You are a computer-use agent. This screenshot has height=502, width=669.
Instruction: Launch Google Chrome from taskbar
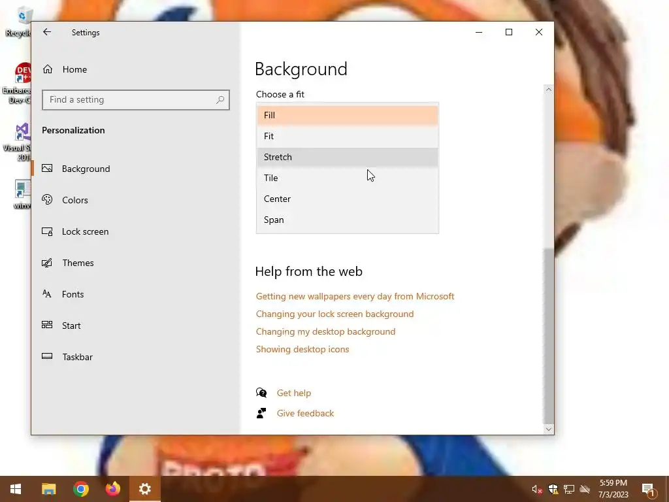click(80, 489)
